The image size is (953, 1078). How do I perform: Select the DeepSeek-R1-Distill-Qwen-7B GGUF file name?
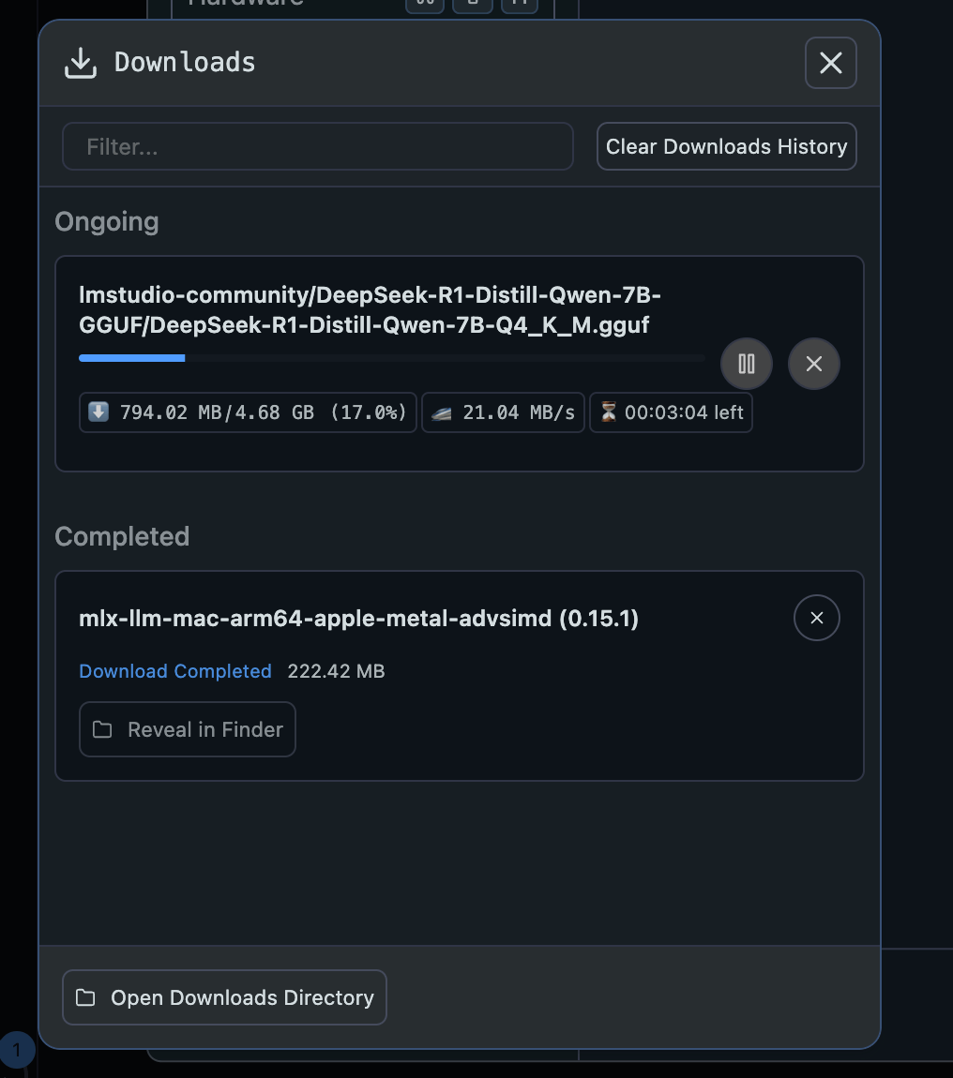(x=370, y=310)
